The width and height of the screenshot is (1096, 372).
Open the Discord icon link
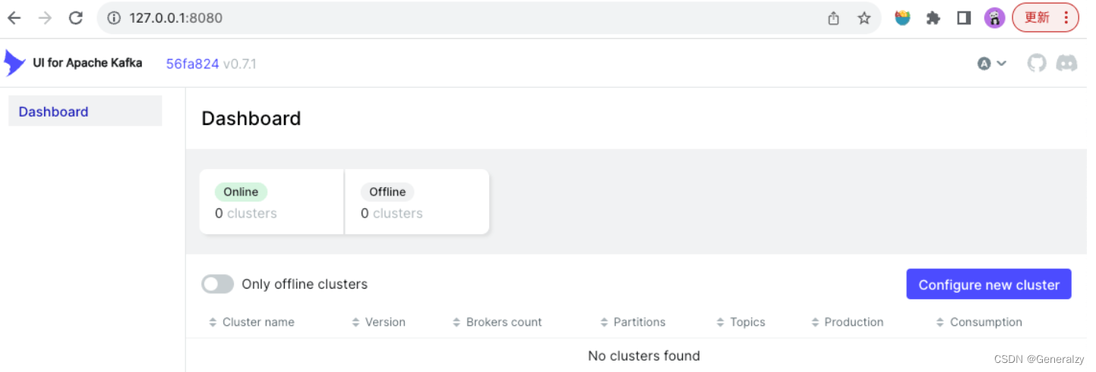point(1066,63)
